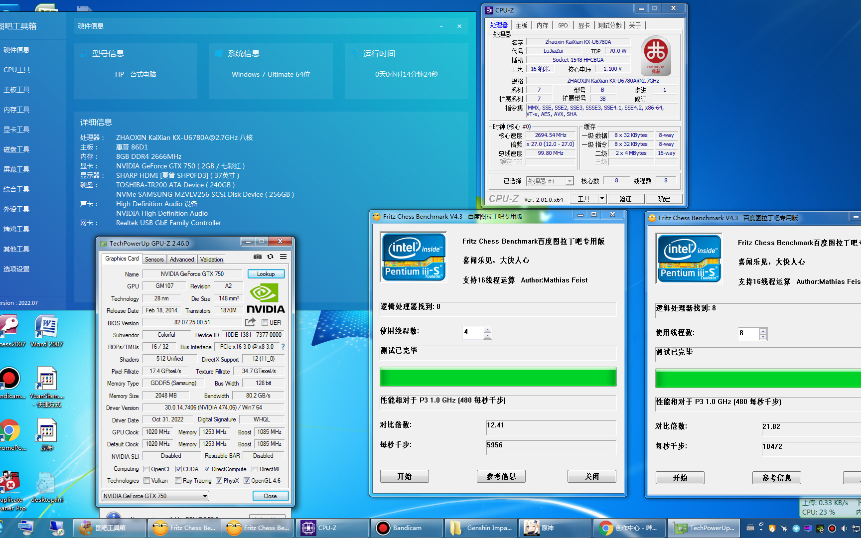Open the desktop.ini file icon
Image resolution: width=861 pixels, height=538 pixels.
[x=47, y=487]
